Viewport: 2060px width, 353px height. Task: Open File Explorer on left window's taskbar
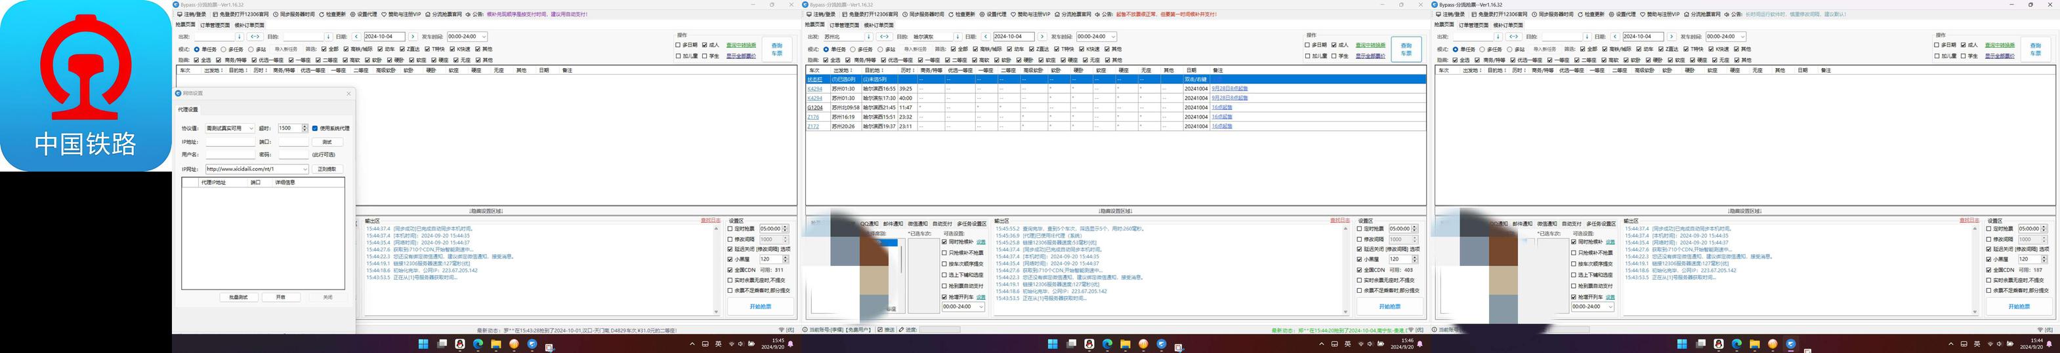point(496,344)
